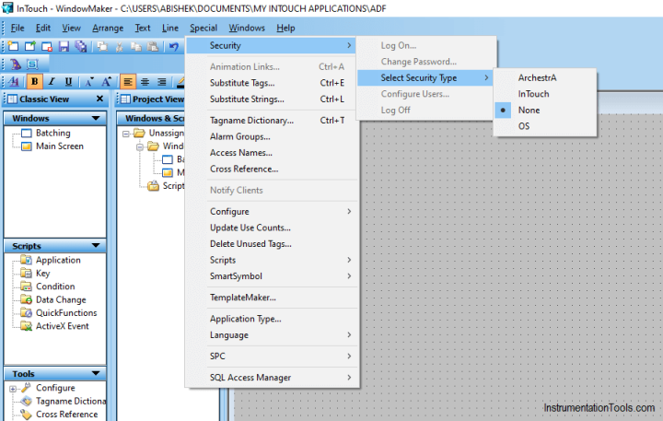Screen dimensions: 663x421
Task: Choose Access Names... menu entry
Action: click(273, 153)
